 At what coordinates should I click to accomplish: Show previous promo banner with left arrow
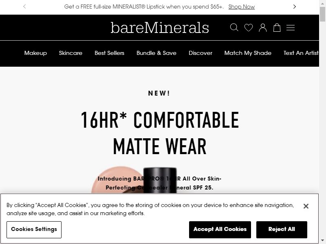tap(24, 7)
